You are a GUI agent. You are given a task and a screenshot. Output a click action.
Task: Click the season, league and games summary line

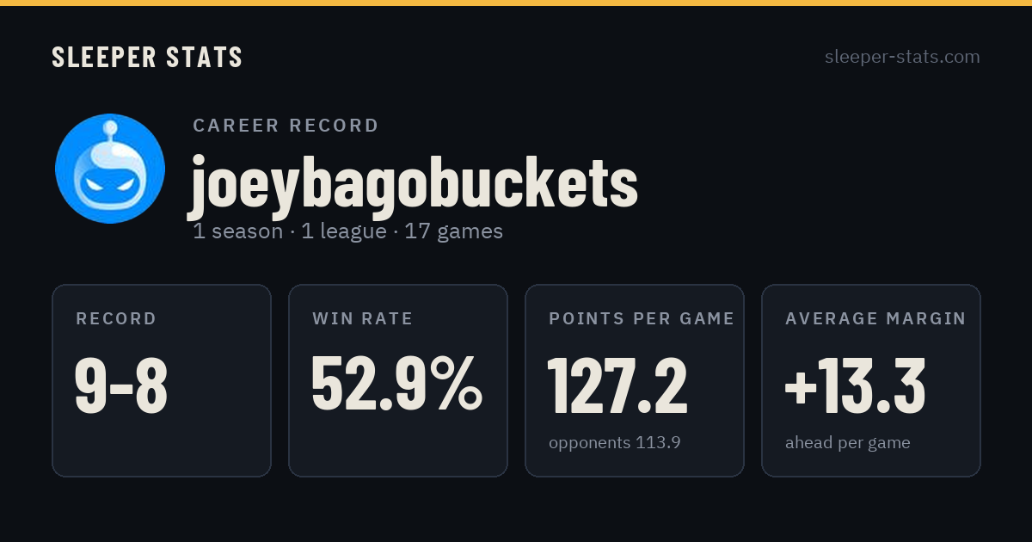coord(347,231)
